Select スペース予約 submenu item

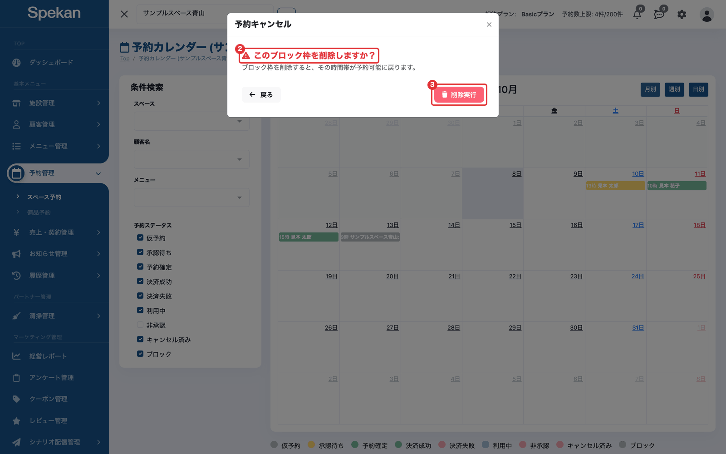point(44,197)
